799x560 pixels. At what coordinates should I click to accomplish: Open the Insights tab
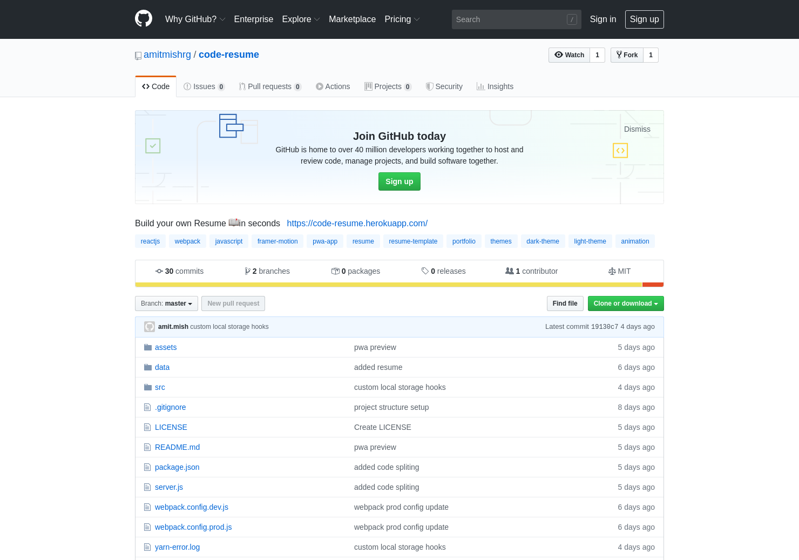click(495, 86)
